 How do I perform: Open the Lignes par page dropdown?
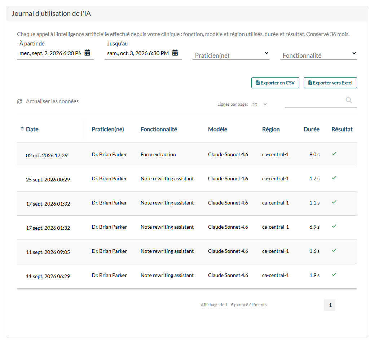260,105
